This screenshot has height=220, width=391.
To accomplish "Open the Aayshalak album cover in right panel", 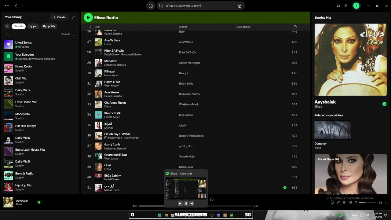I will [x=350, y=60].
